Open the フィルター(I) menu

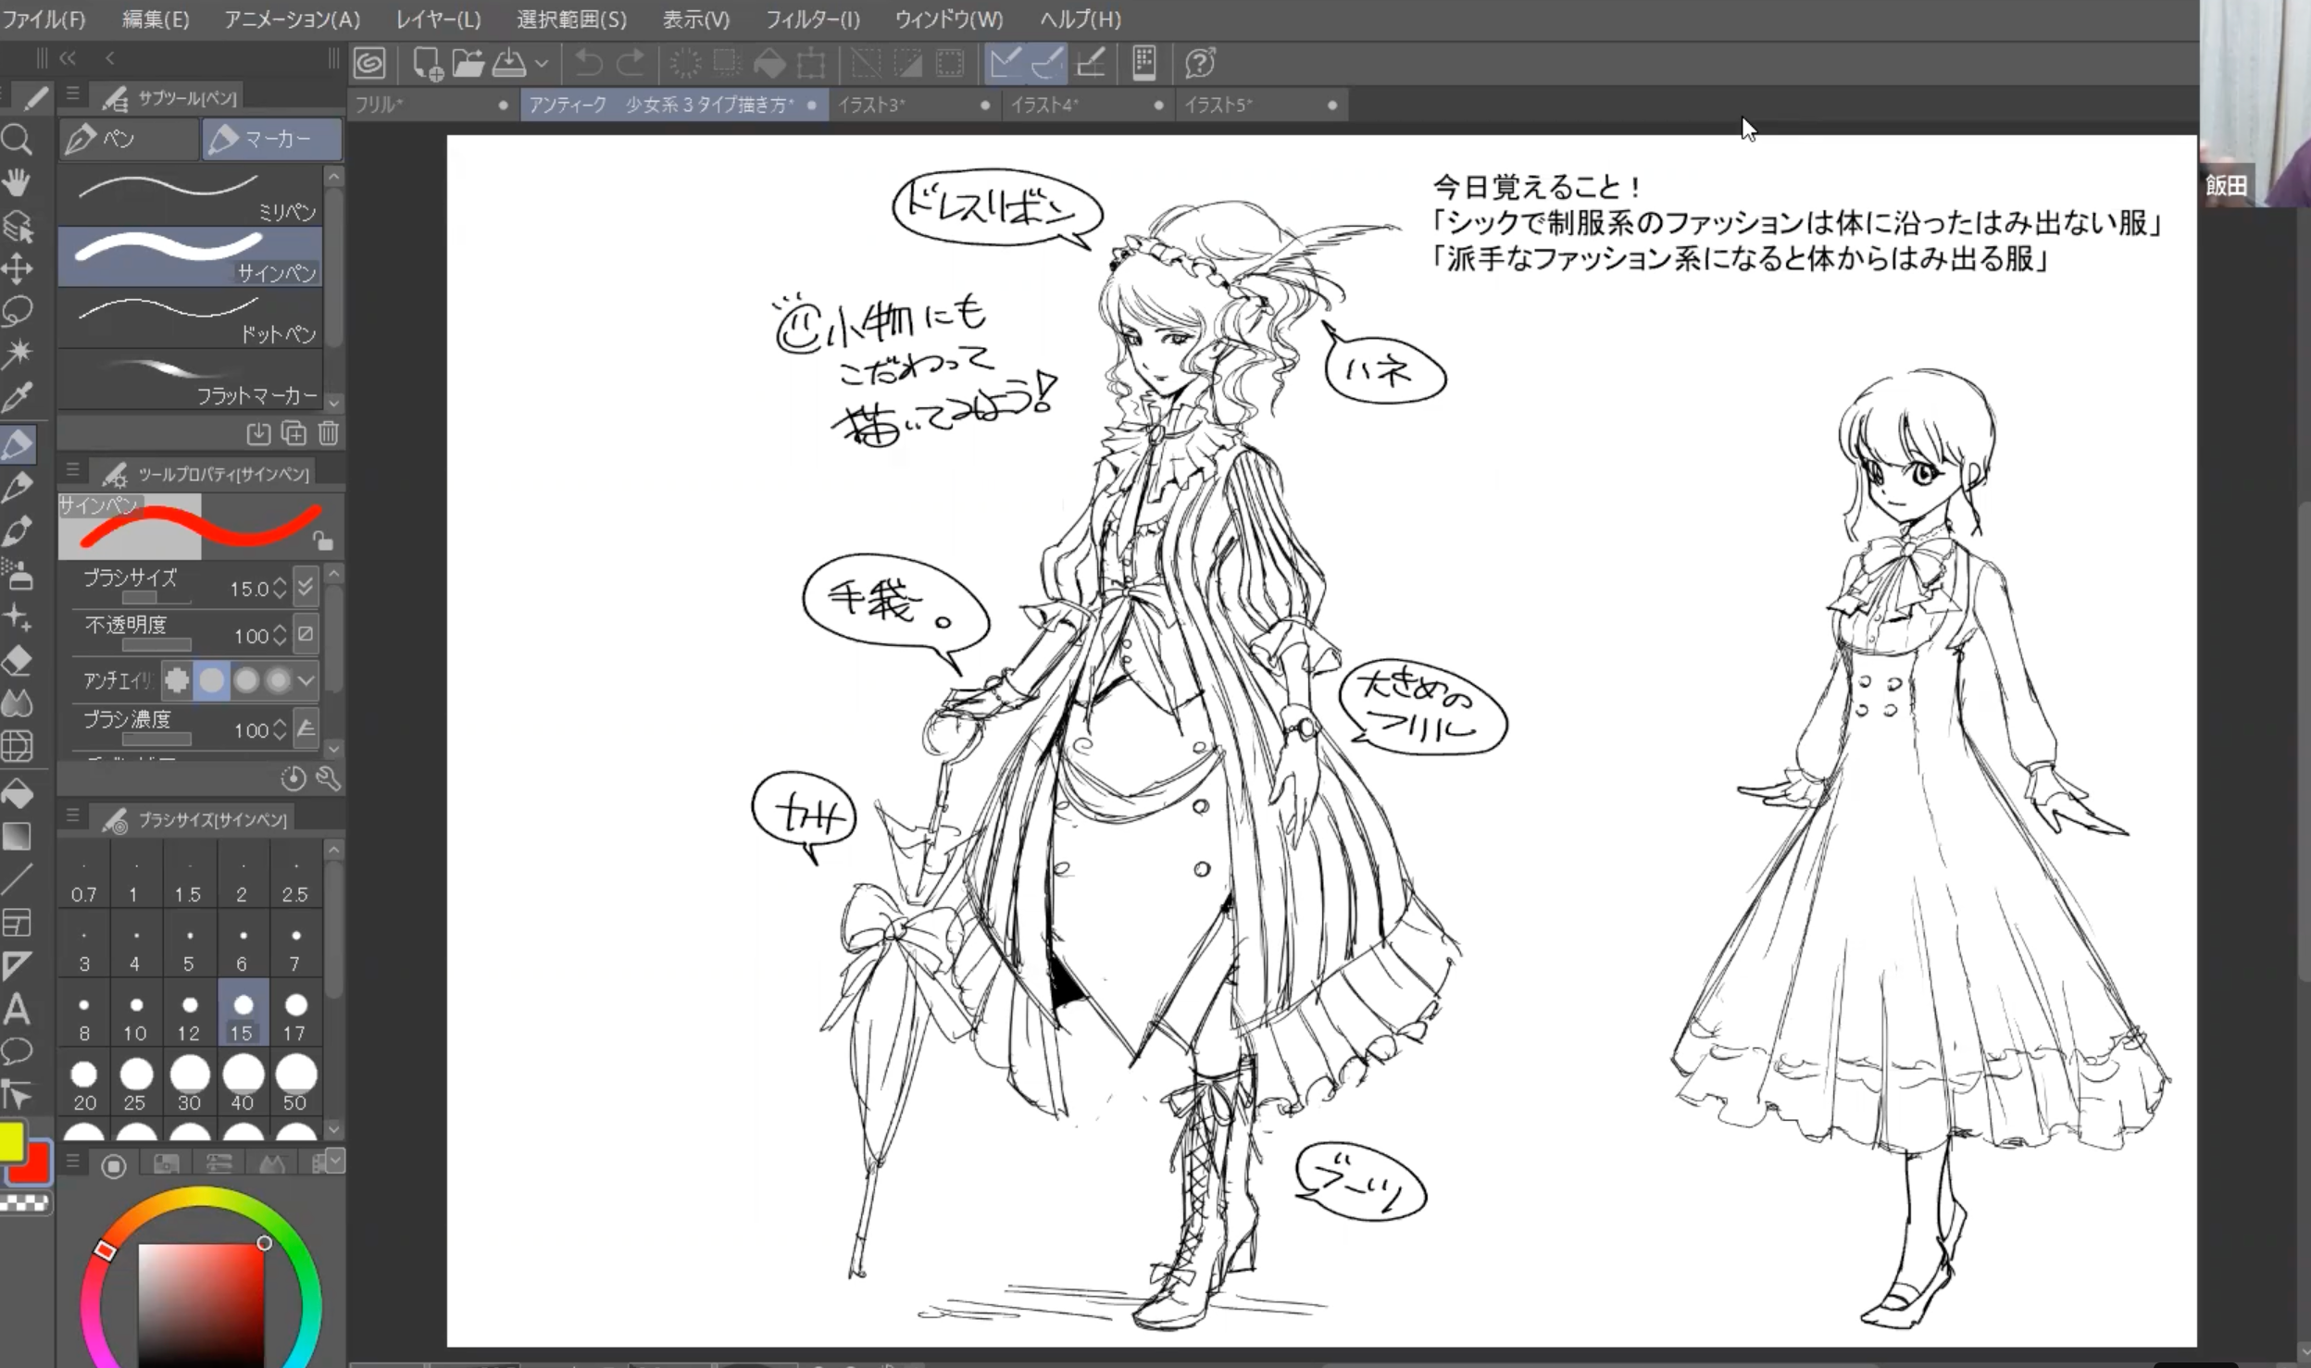tap(812, 19)
